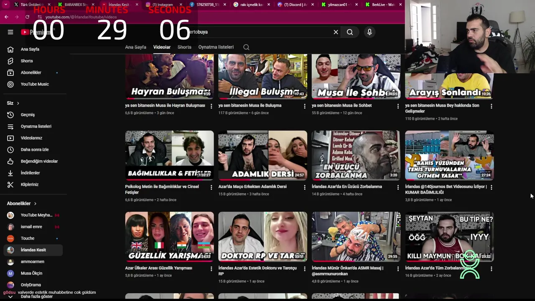
Task: Play ASMR Masaj barber thumbnail
Action: tap(356, 237)
